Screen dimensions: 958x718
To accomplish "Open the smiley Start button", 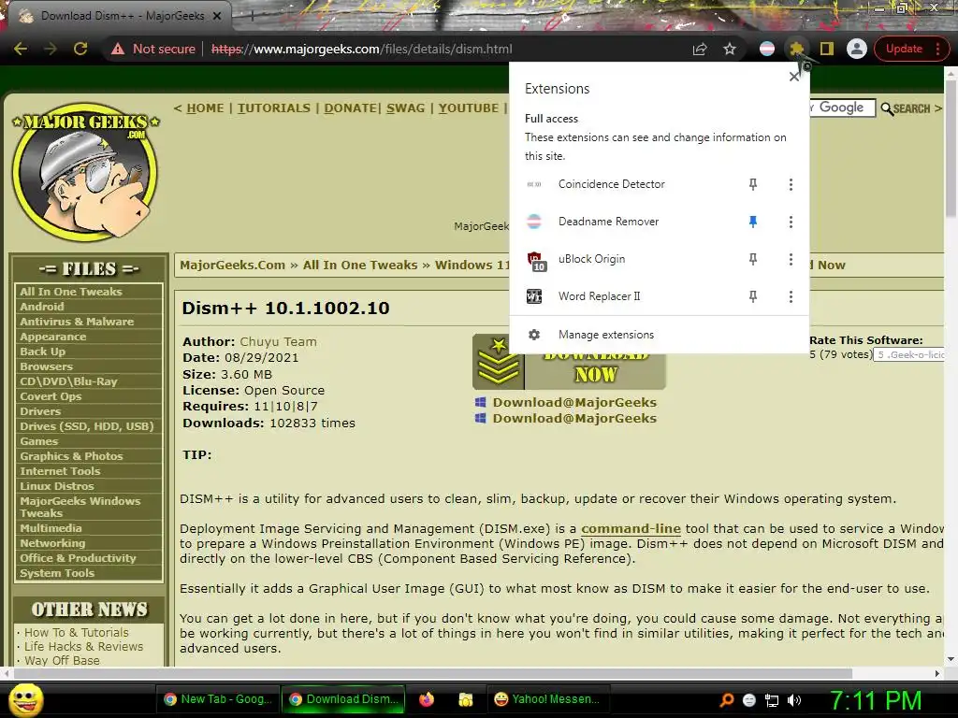I will [25, 700].
